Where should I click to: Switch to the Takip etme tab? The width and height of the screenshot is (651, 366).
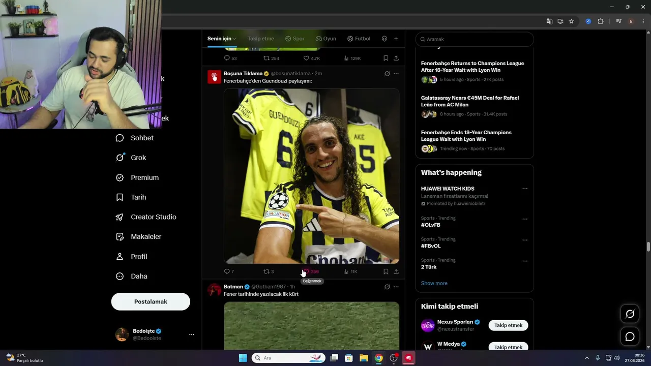coord(260,39)
